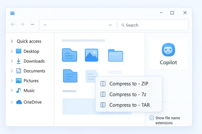Image resolution: width=202 pixels, height=134 pixels.
Task: Click the File Explorer app icon in title bar
Action: (x=12, y=13)
